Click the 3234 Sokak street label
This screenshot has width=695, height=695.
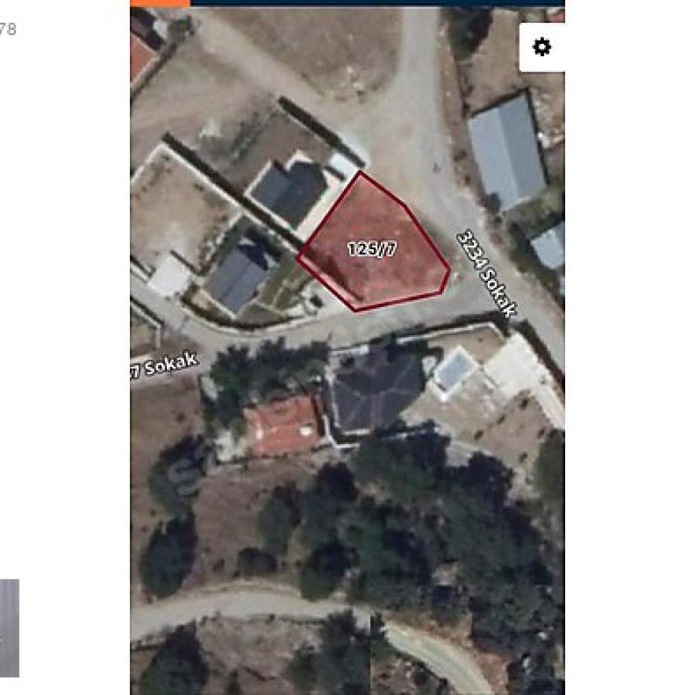pos(486,273)
